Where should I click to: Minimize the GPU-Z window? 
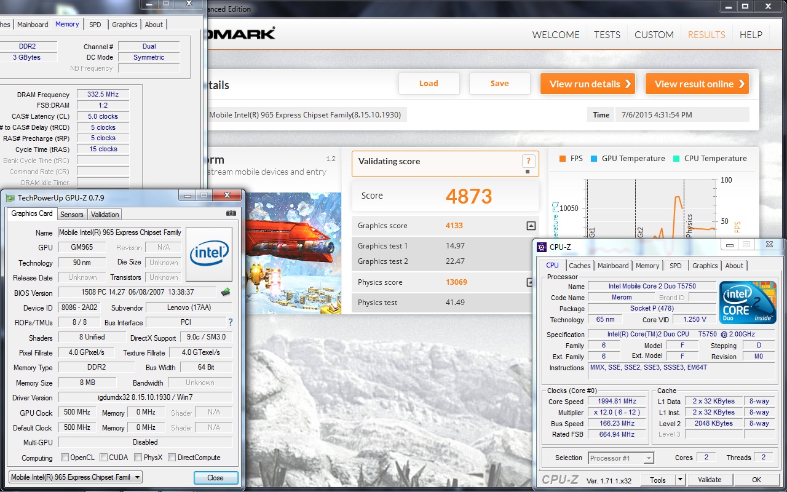pyautogui.click(x=187, y=196)
